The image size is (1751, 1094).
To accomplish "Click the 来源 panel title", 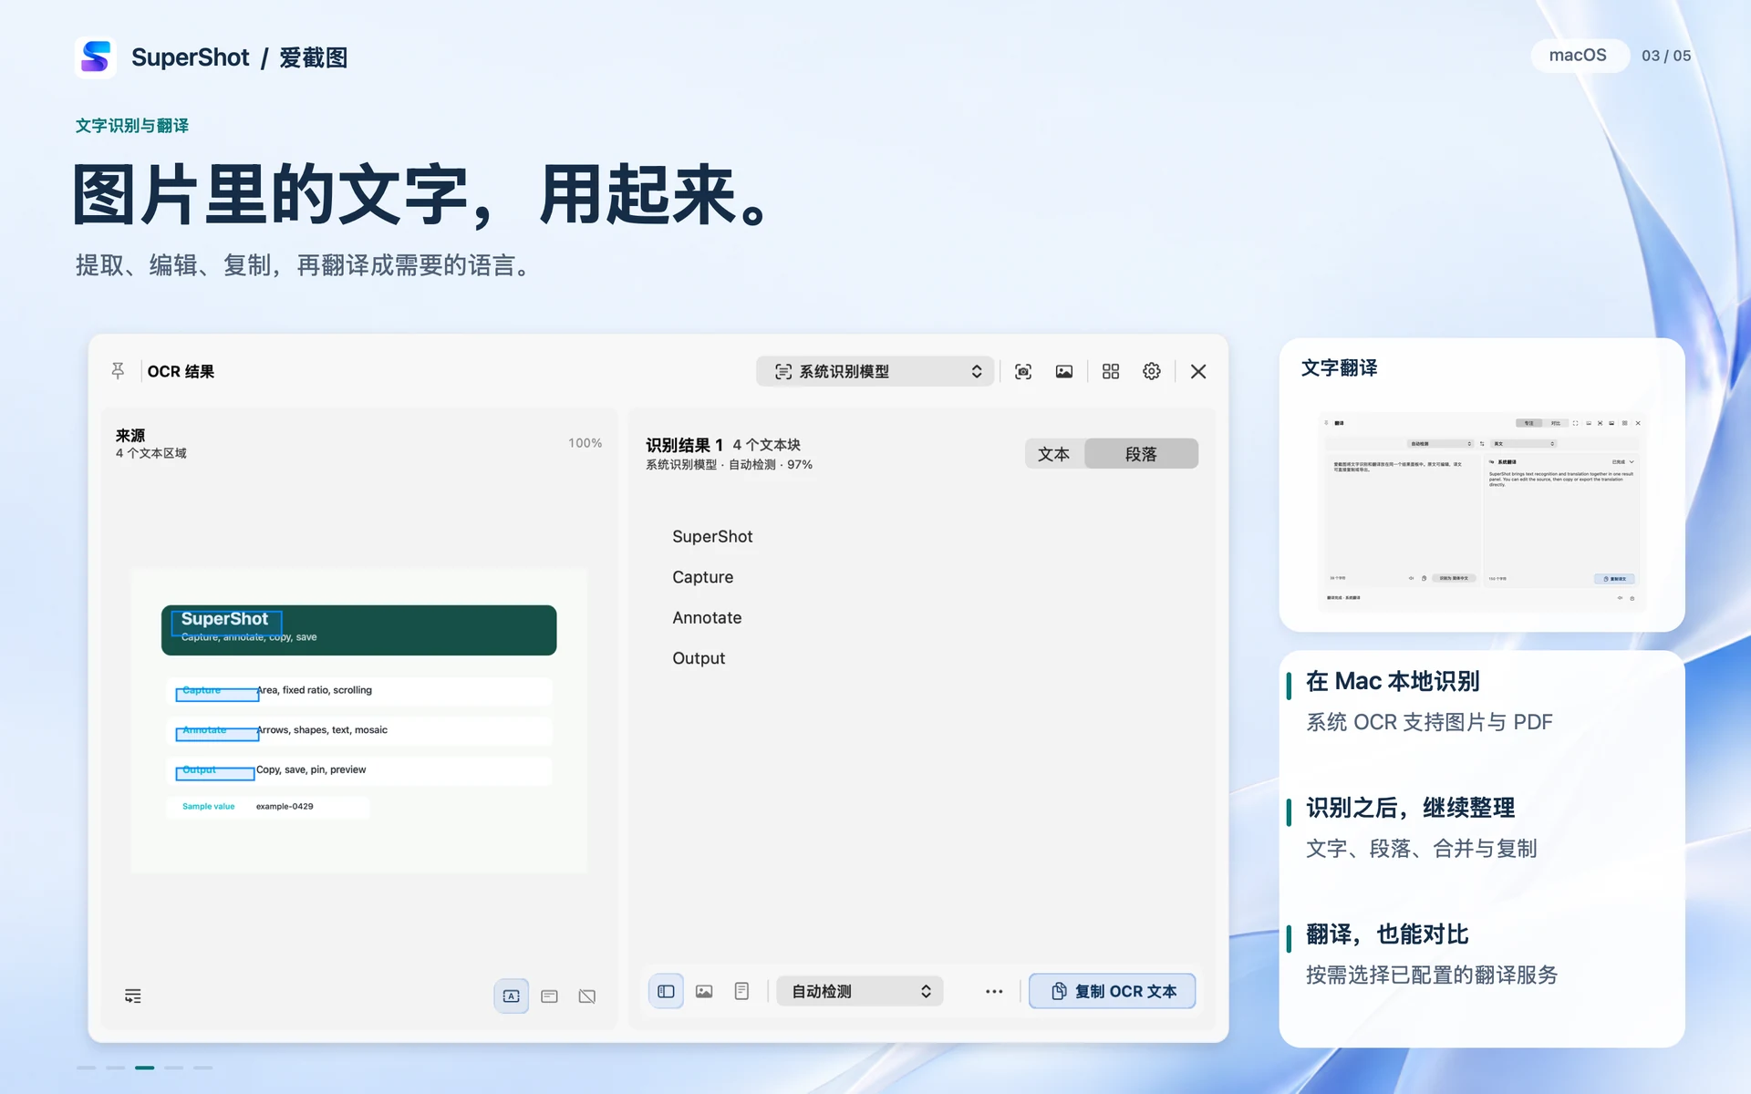I will (x=130, y=436).
